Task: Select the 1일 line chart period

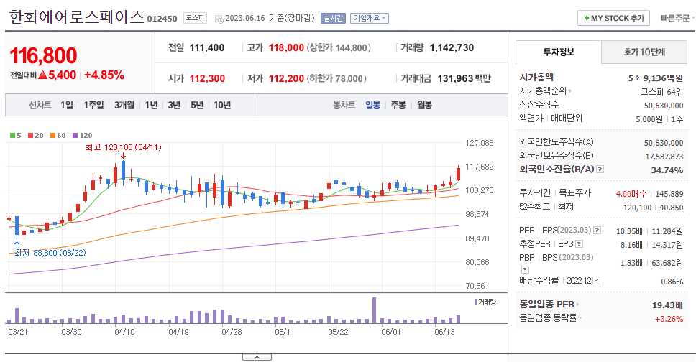Action: (67, 105)
